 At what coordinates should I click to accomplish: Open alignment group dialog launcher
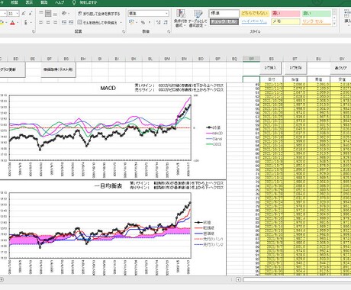coord(124,31)
